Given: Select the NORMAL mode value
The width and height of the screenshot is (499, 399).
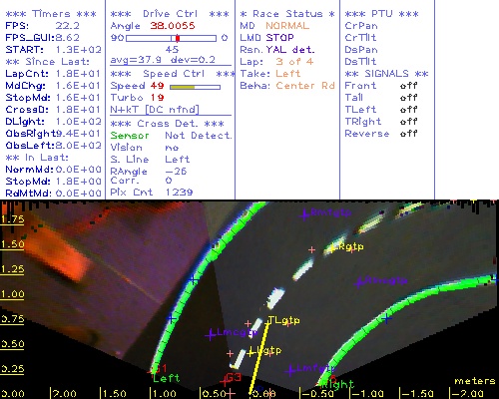Looking at the screenshot, I should tap(287, 26).
